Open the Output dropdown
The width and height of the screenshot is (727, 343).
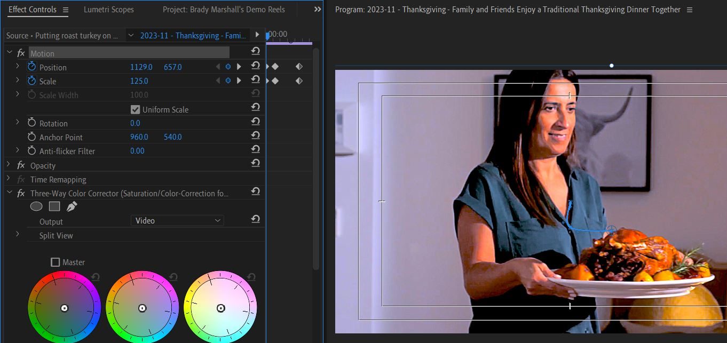177,220
